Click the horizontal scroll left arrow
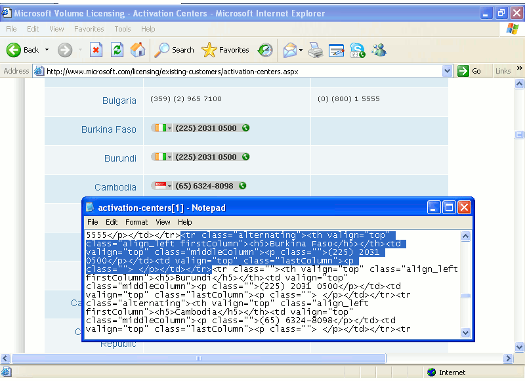The width and height of the screenshot is (525, 381). point(5,358)
